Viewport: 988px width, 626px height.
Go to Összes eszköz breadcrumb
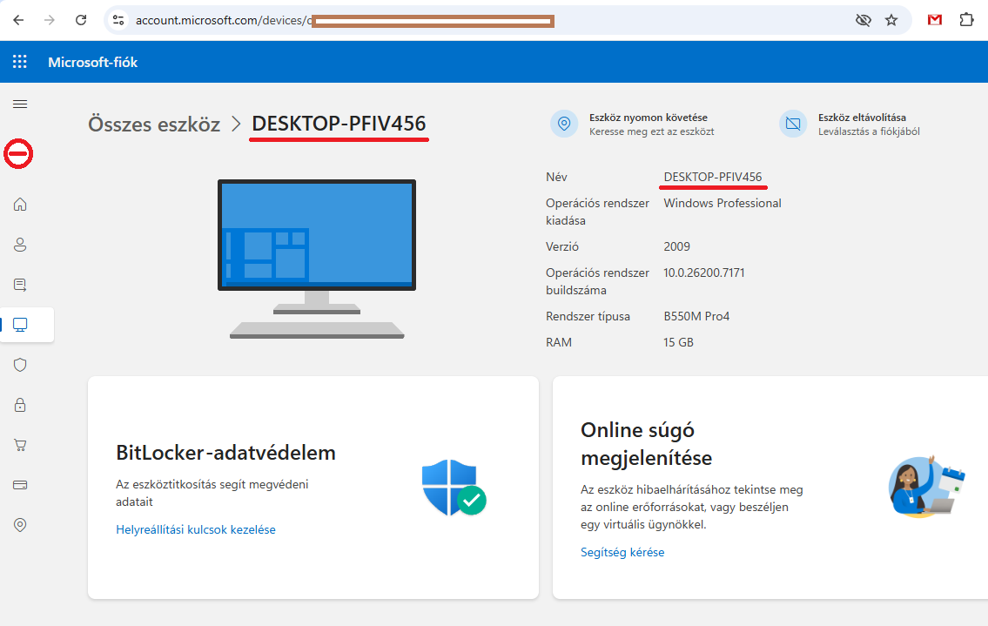pyautogui.click(x=154, y=125)
